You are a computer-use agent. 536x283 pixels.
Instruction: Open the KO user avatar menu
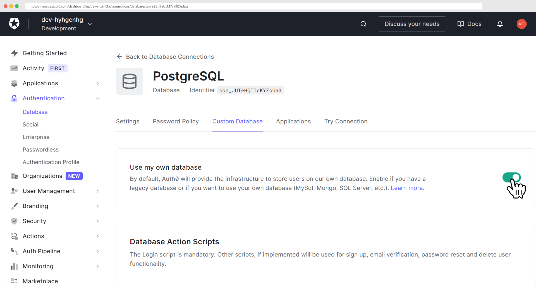pyautogui.click(x=521, y=24)
